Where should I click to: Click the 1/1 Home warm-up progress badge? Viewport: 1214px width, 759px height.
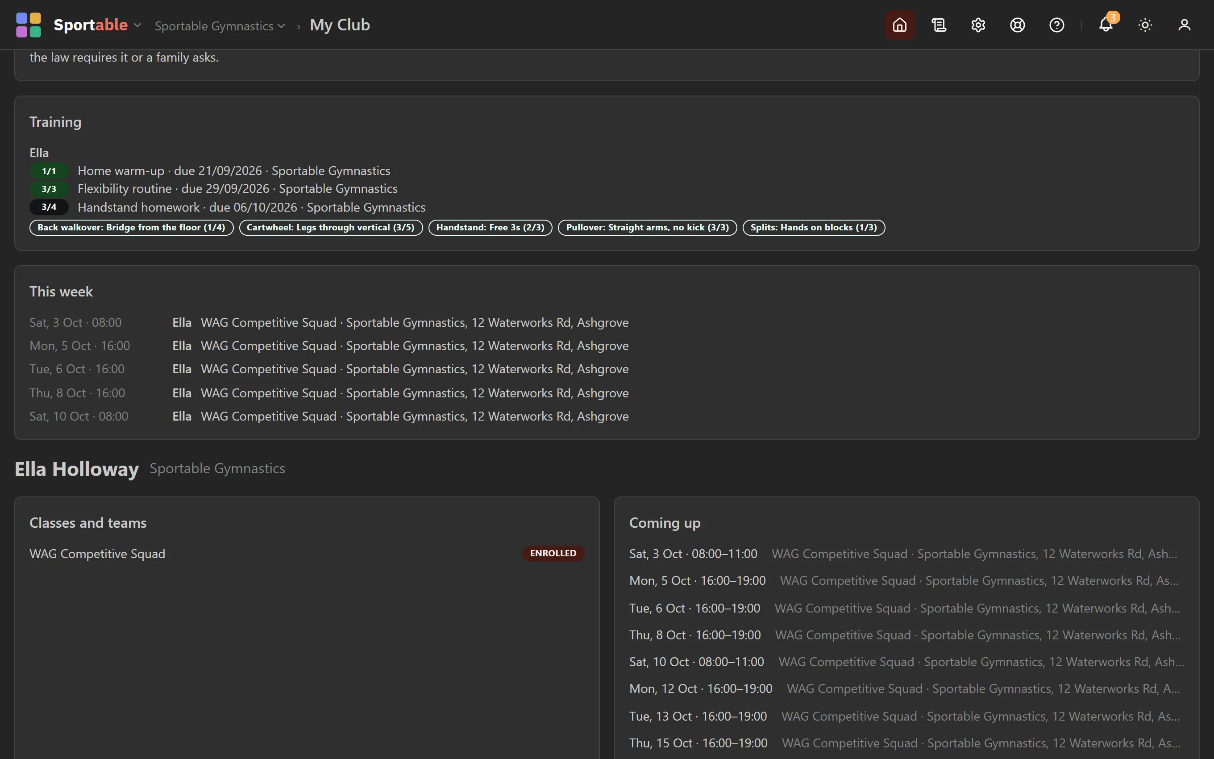49,171
